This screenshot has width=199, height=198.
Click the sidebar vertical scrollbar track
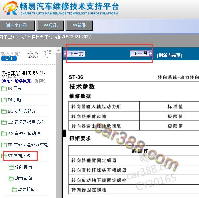coord(59,125)
